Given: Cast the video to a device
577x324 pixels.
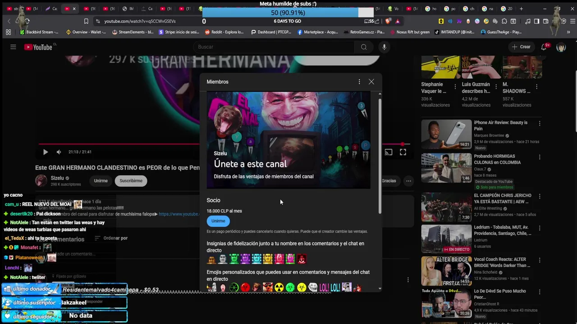Looking at the screenshot, I should tap(389, 152).
